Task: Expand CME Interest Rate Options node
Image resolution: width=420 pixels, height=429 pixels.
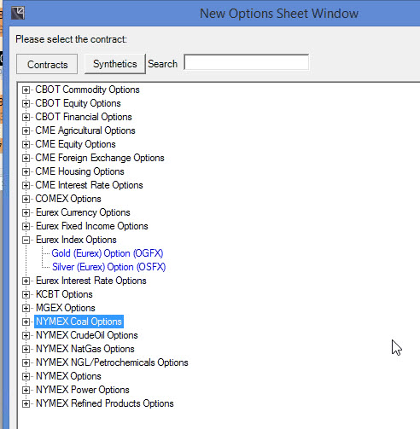Action: coord(26,185)
